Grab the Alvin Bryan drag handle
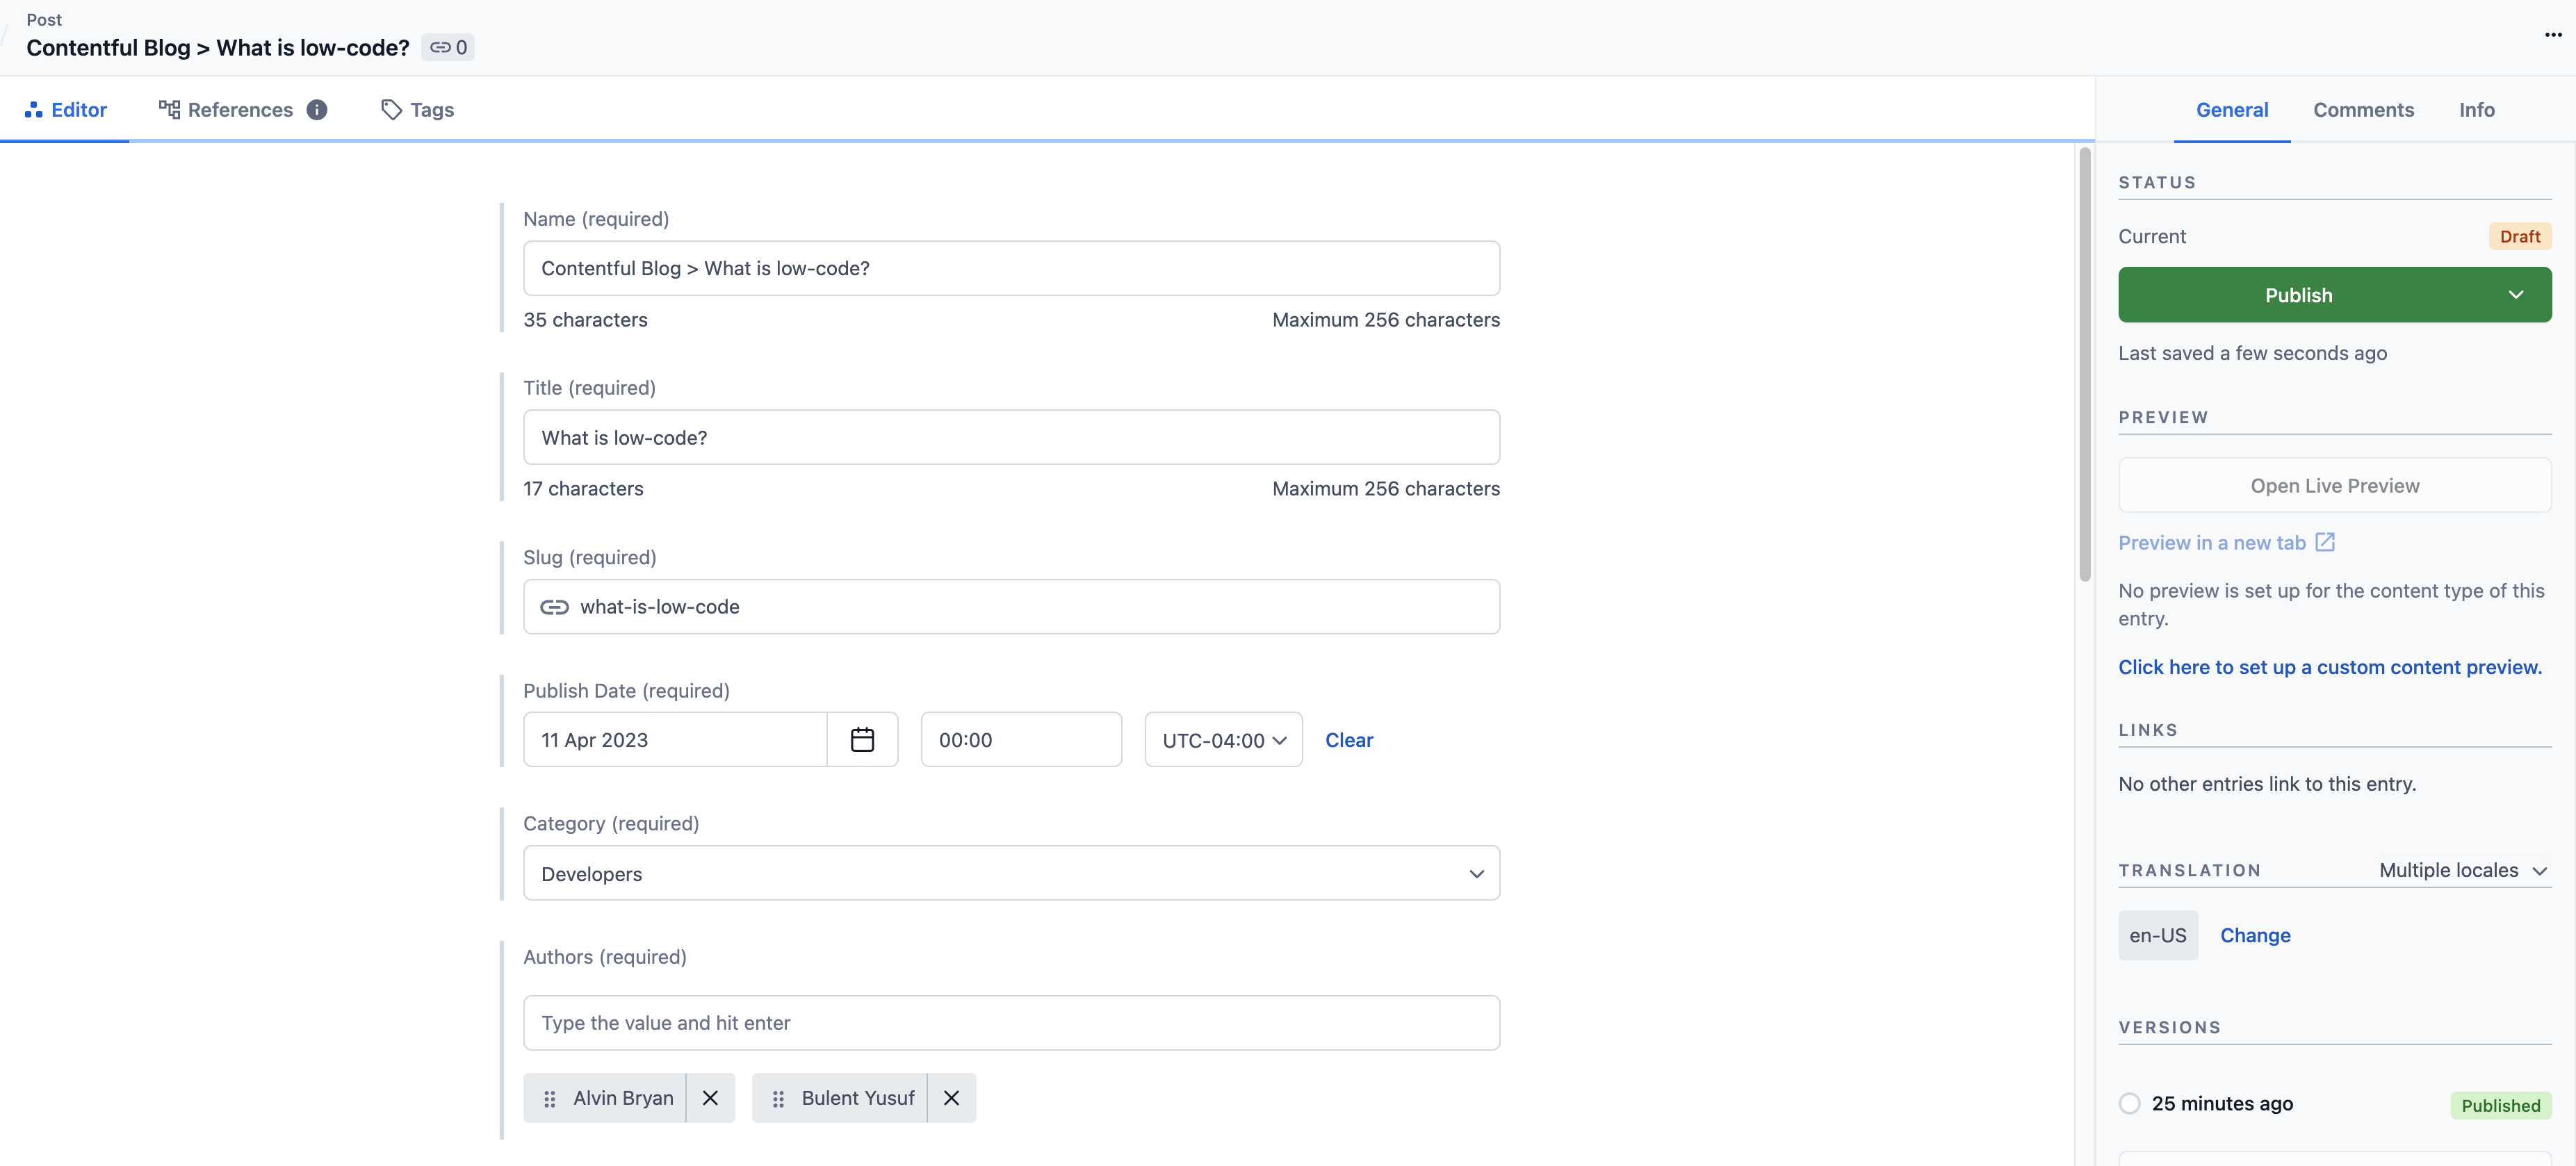 coord(549,1098)
